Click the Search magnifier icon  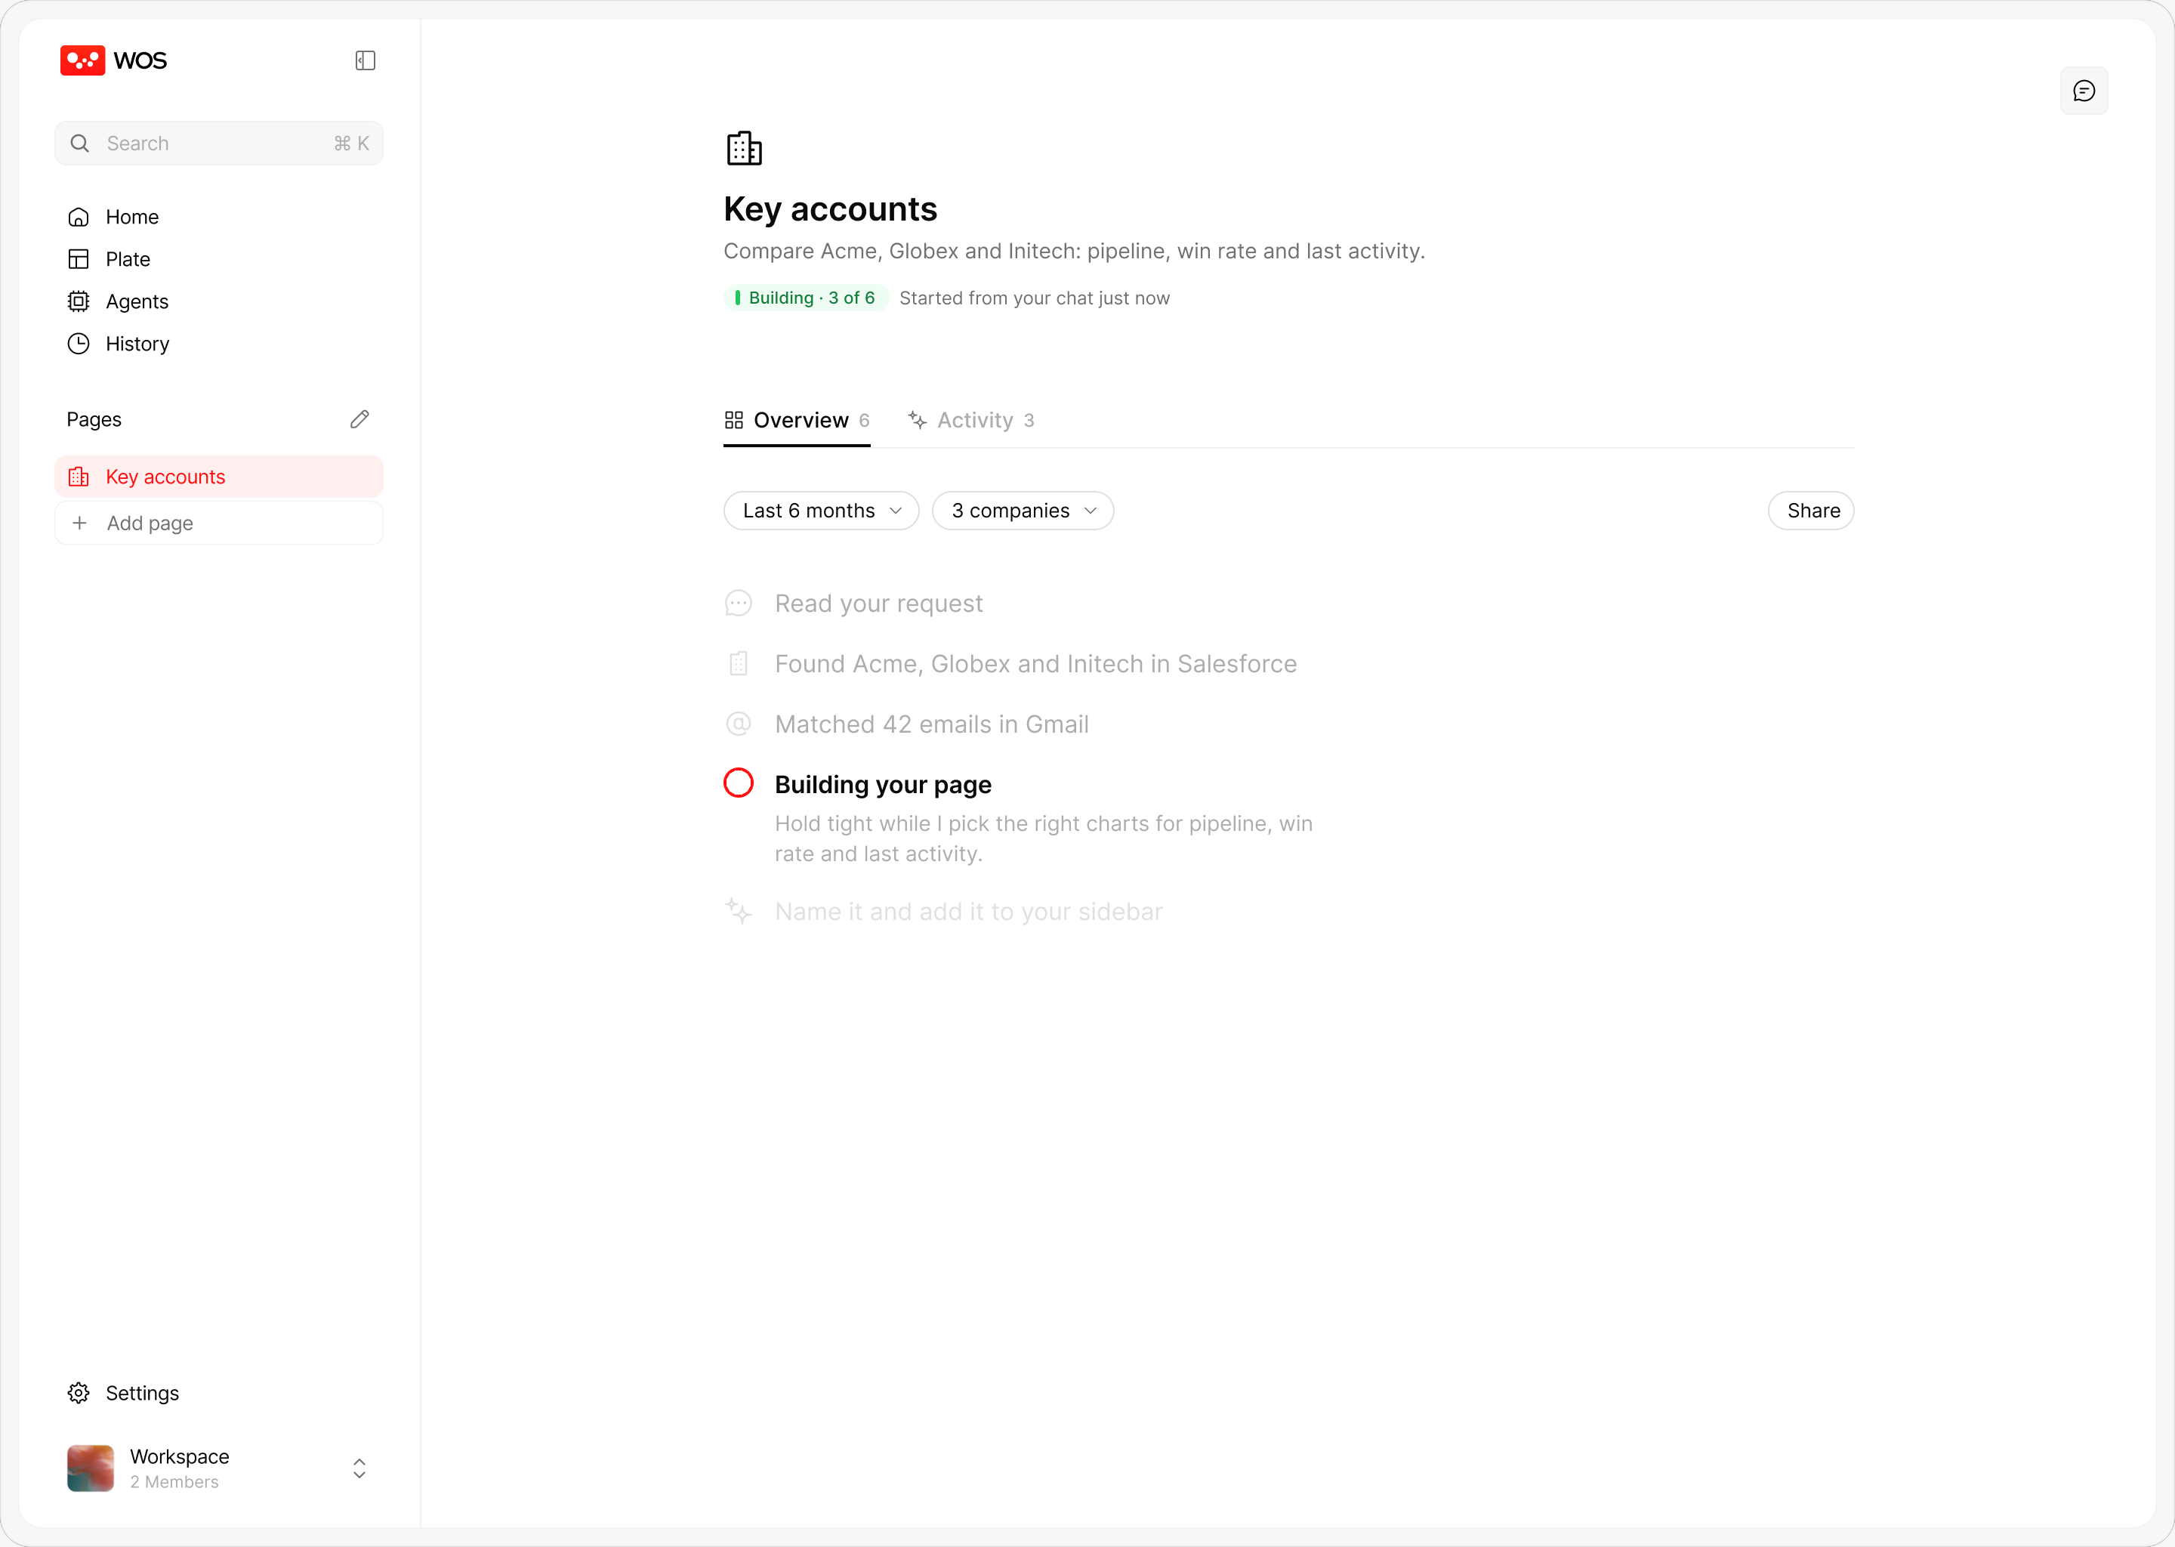pyautogui.click(x=80, y=143)
